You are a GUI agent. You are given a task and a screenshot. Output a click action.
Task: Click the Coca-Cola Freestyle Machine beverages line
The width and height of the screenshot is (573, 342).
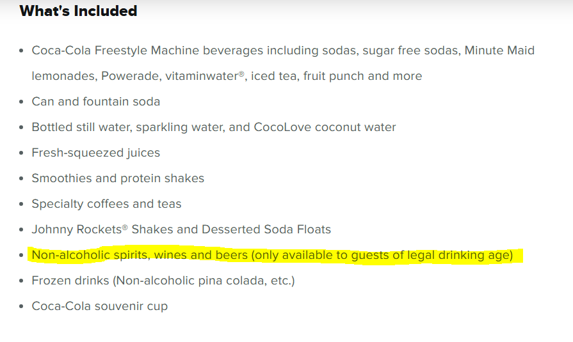pos(283,51)
